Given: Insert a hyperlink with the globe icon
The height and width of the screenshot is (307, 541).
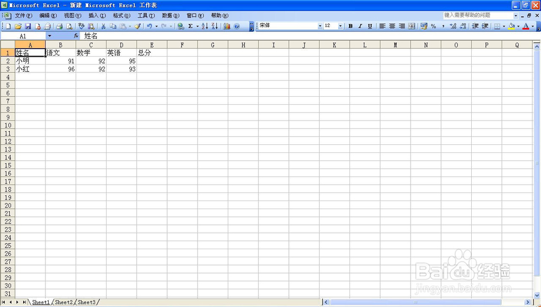Looking at the screenshot, I should pyautogui.click(x=181, y=26).
